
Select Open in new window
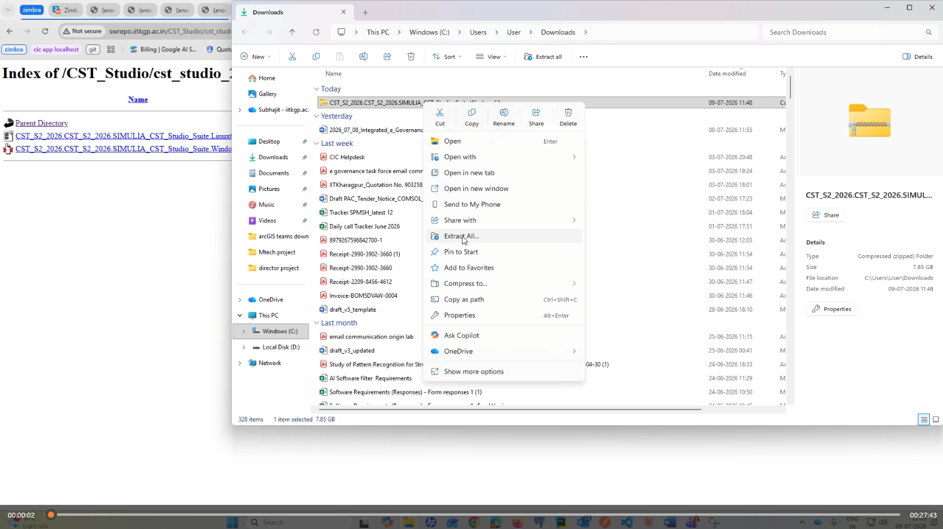point(504,189)
